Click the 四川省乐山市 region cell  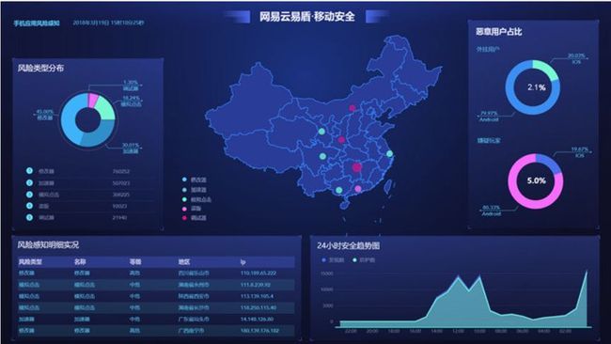click(x=194, y=274)
